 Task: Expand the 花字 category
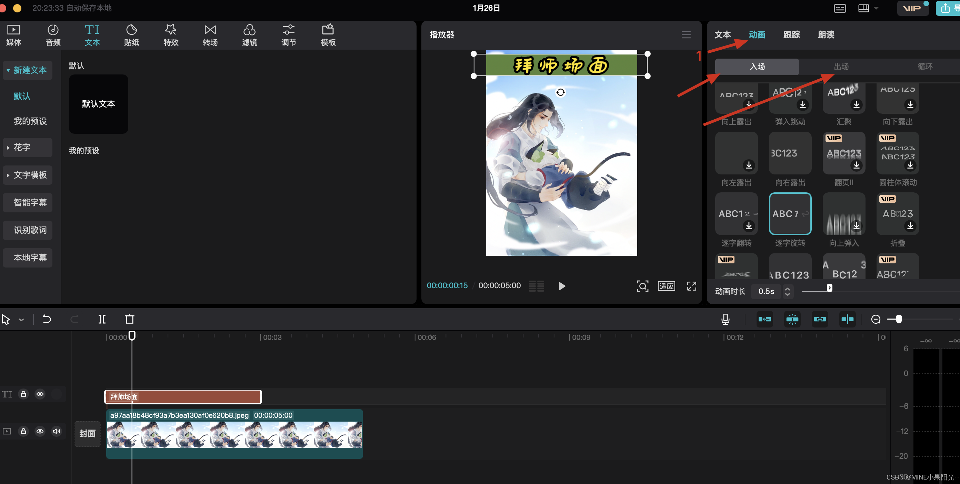point(28,148)
